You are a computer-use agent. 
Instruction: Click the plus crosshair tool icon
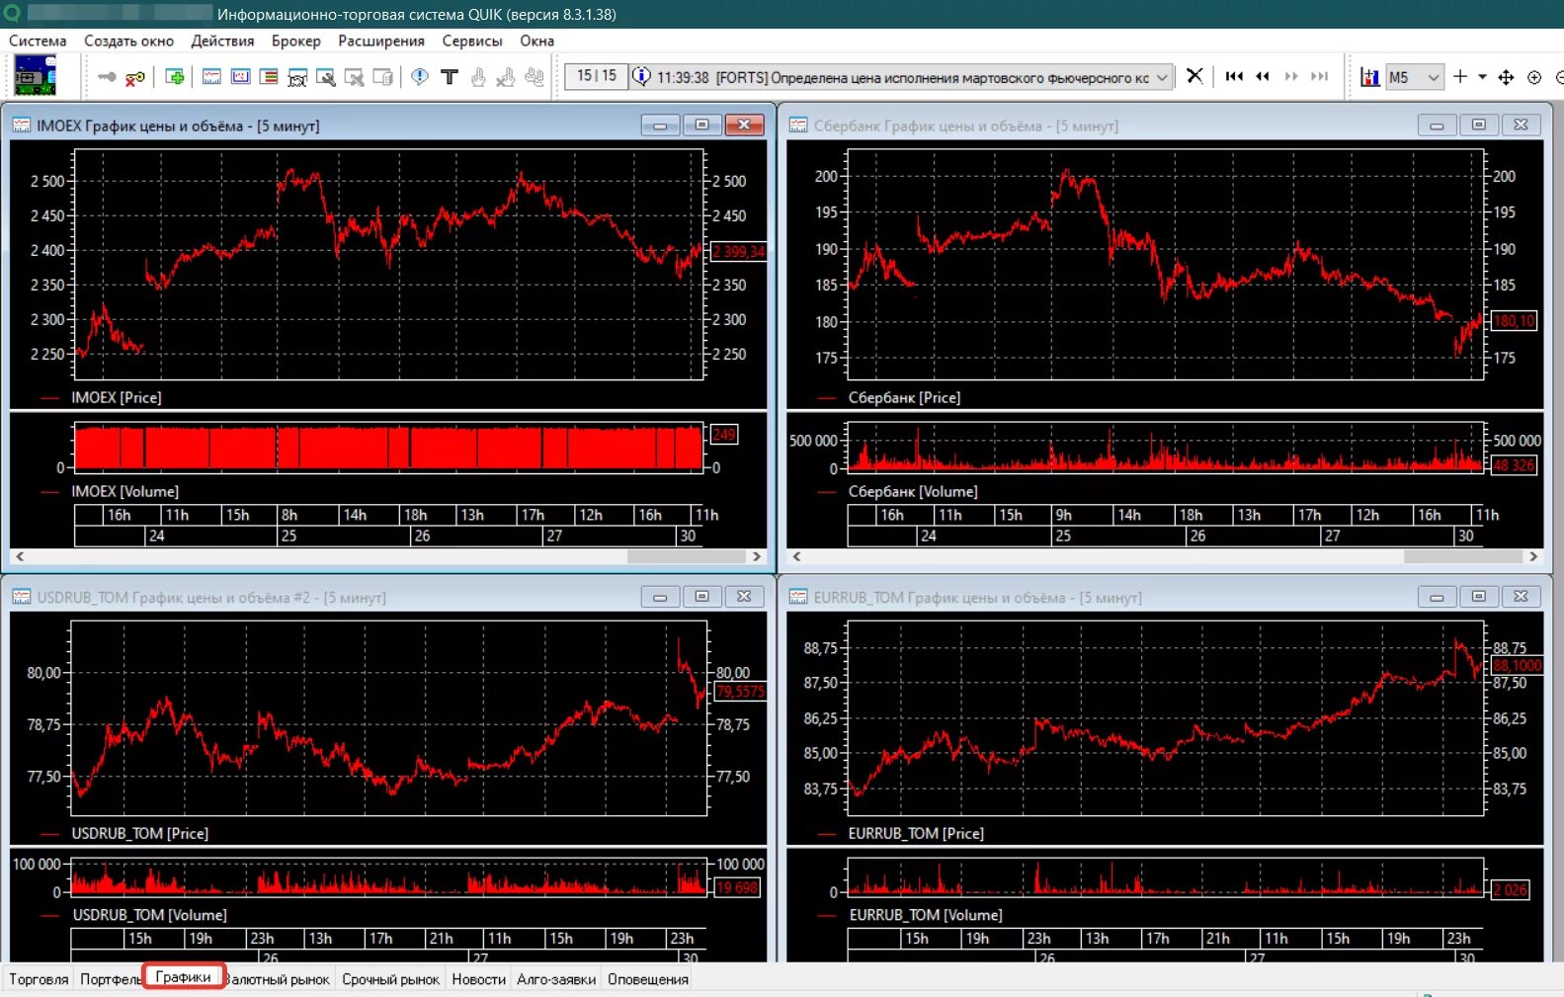1460,76
